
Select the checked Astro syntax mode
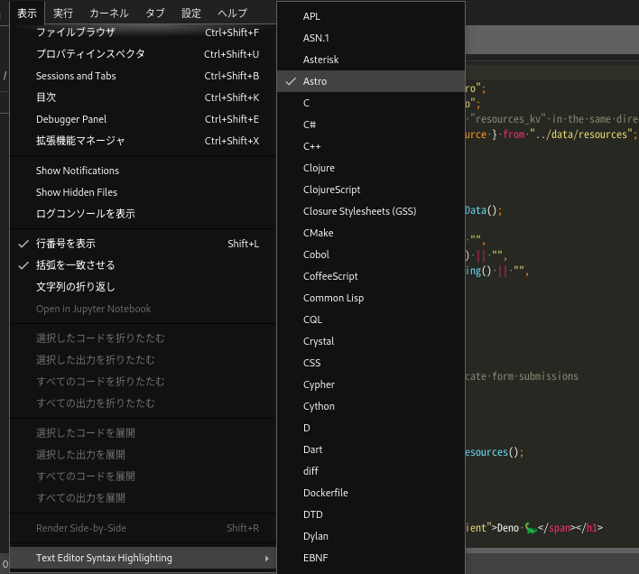click(x=315, y=81)
